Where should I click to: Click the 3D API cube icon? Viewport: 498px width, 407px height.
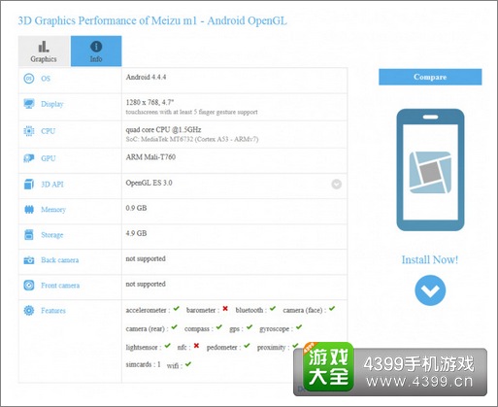tap(29, 185)
